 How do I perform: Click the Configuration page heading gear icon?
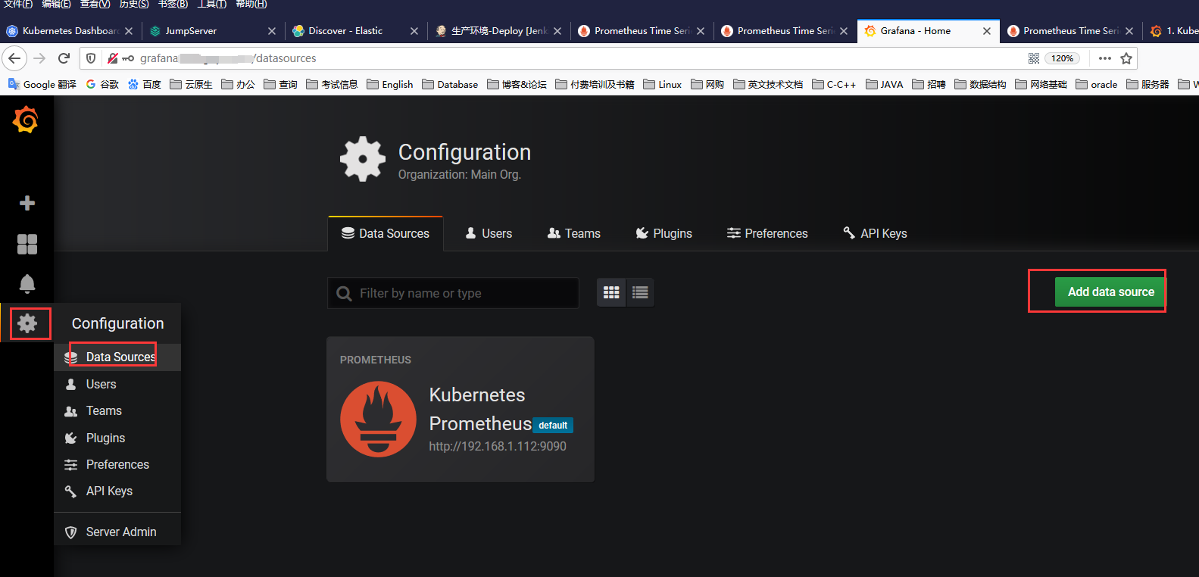[x=363, y=159]
